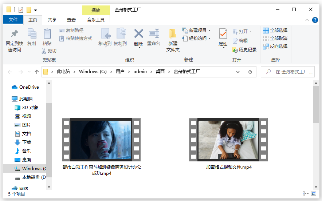Open Music (音乐) in the sidebar
This screenshot has width=322, height=201.
click(23, 151)
